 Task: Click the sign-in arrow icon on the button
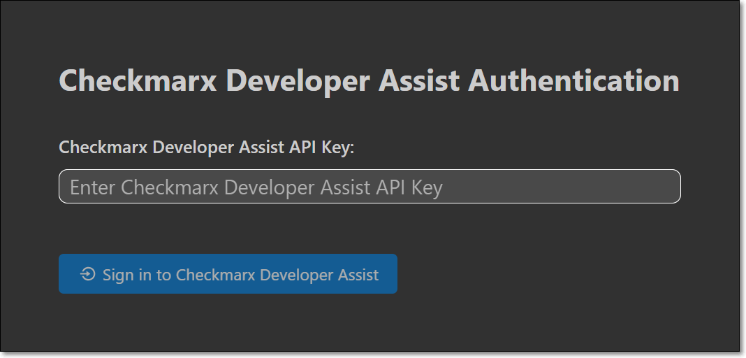tap(88, 274)
